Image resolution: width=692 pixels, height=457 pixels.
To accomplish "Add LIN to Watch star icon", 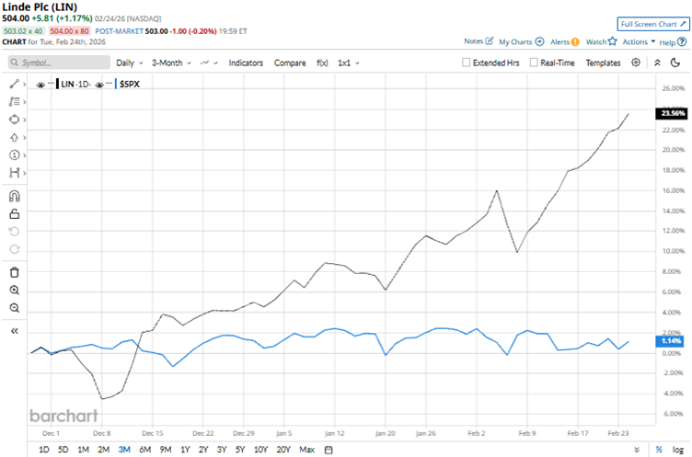I will (612, 41).
